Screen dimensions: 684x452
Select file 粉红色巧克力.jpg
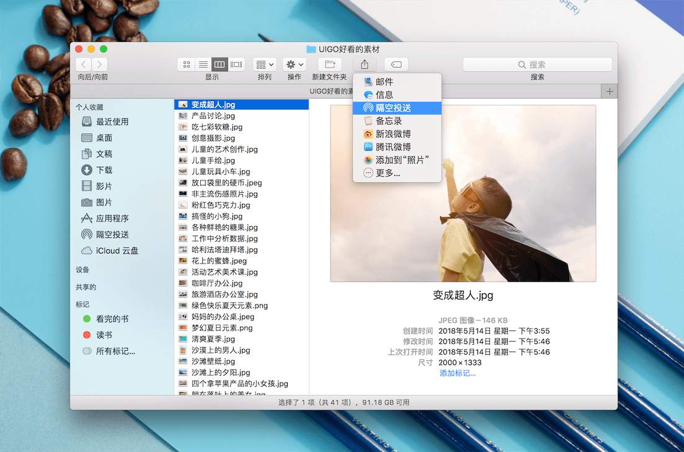(242, 205)
